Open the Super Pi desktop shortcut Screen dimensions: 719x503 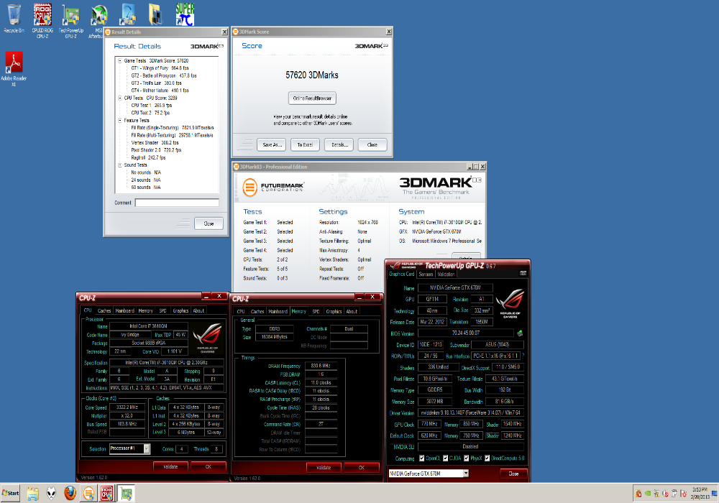(x=185, y=14)
